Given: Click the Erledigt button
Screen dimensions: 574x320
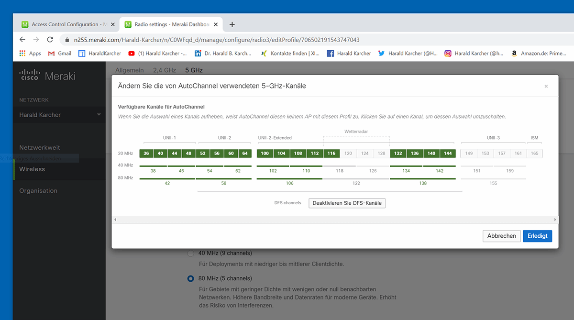Looking at the screenshot, I should click(537, 236).
